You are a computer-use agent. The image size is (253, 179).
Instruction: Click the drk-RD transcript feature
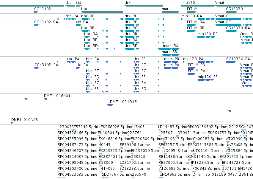coord(144,49)
